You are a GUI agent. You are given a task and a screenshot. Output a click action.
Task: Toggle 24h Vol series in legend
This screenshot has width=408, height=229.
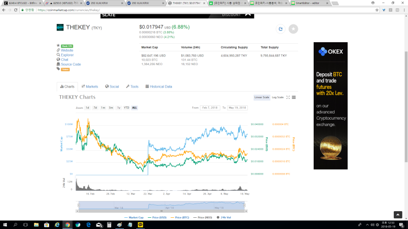pyautogui.click(x=223, y=218)
